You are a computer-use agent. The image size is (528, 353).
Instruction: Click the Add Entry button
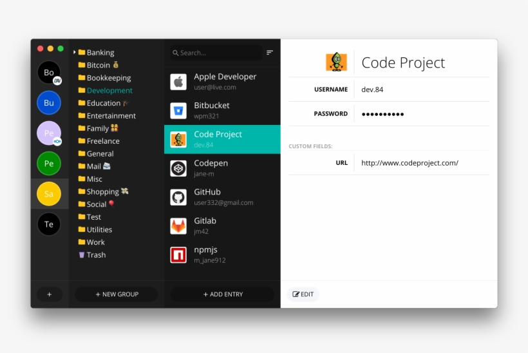point(223,294)
